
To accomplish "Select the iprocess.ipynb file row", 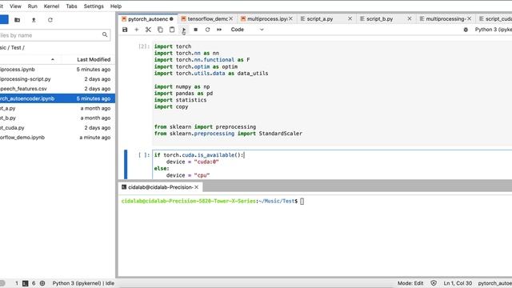I will pyautogui.click(x=58, y=70).
